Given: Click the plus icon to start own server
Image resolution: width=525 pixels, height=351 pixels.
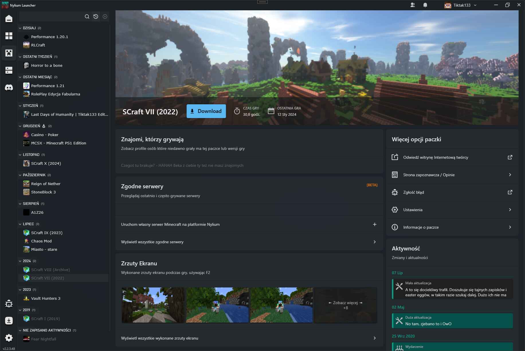Looking at the screenshot, I should pyautogui.click(x=375, y=224).
